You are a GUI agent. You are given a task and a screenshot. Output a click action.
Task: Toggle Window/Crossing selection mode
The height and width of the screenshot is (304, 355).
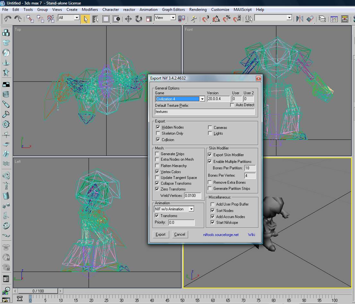pos(116,19)
